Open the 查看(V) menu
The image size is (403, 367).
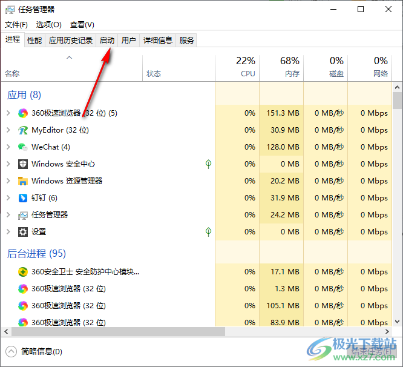pos(82,25)
